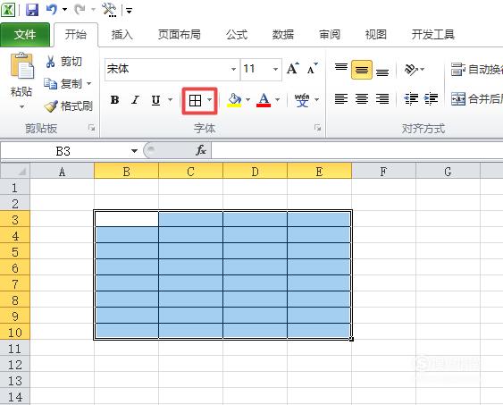This screenshot has height=405, width=503.
Task: Click the Redo arrow icon
Action: pos(80,10)
